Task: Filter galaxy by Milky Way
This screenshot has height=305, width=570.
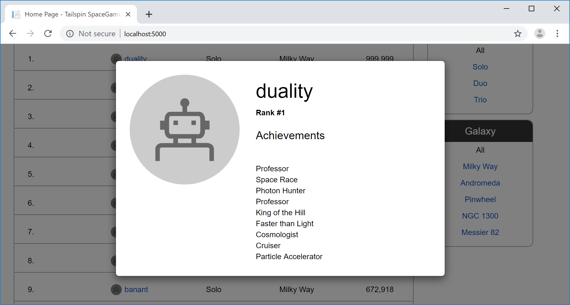Action: (480, 166)
